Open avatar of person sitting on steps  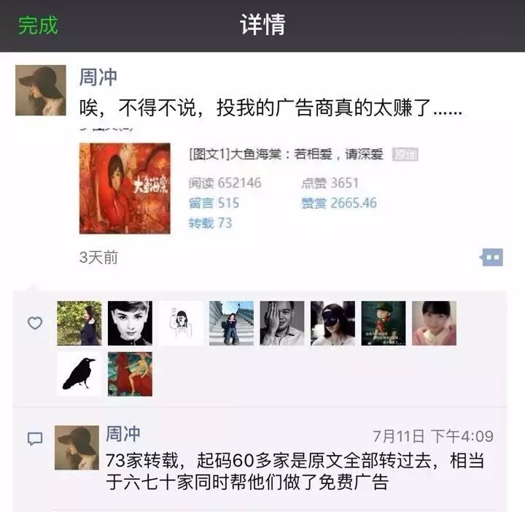click(231, 324)
